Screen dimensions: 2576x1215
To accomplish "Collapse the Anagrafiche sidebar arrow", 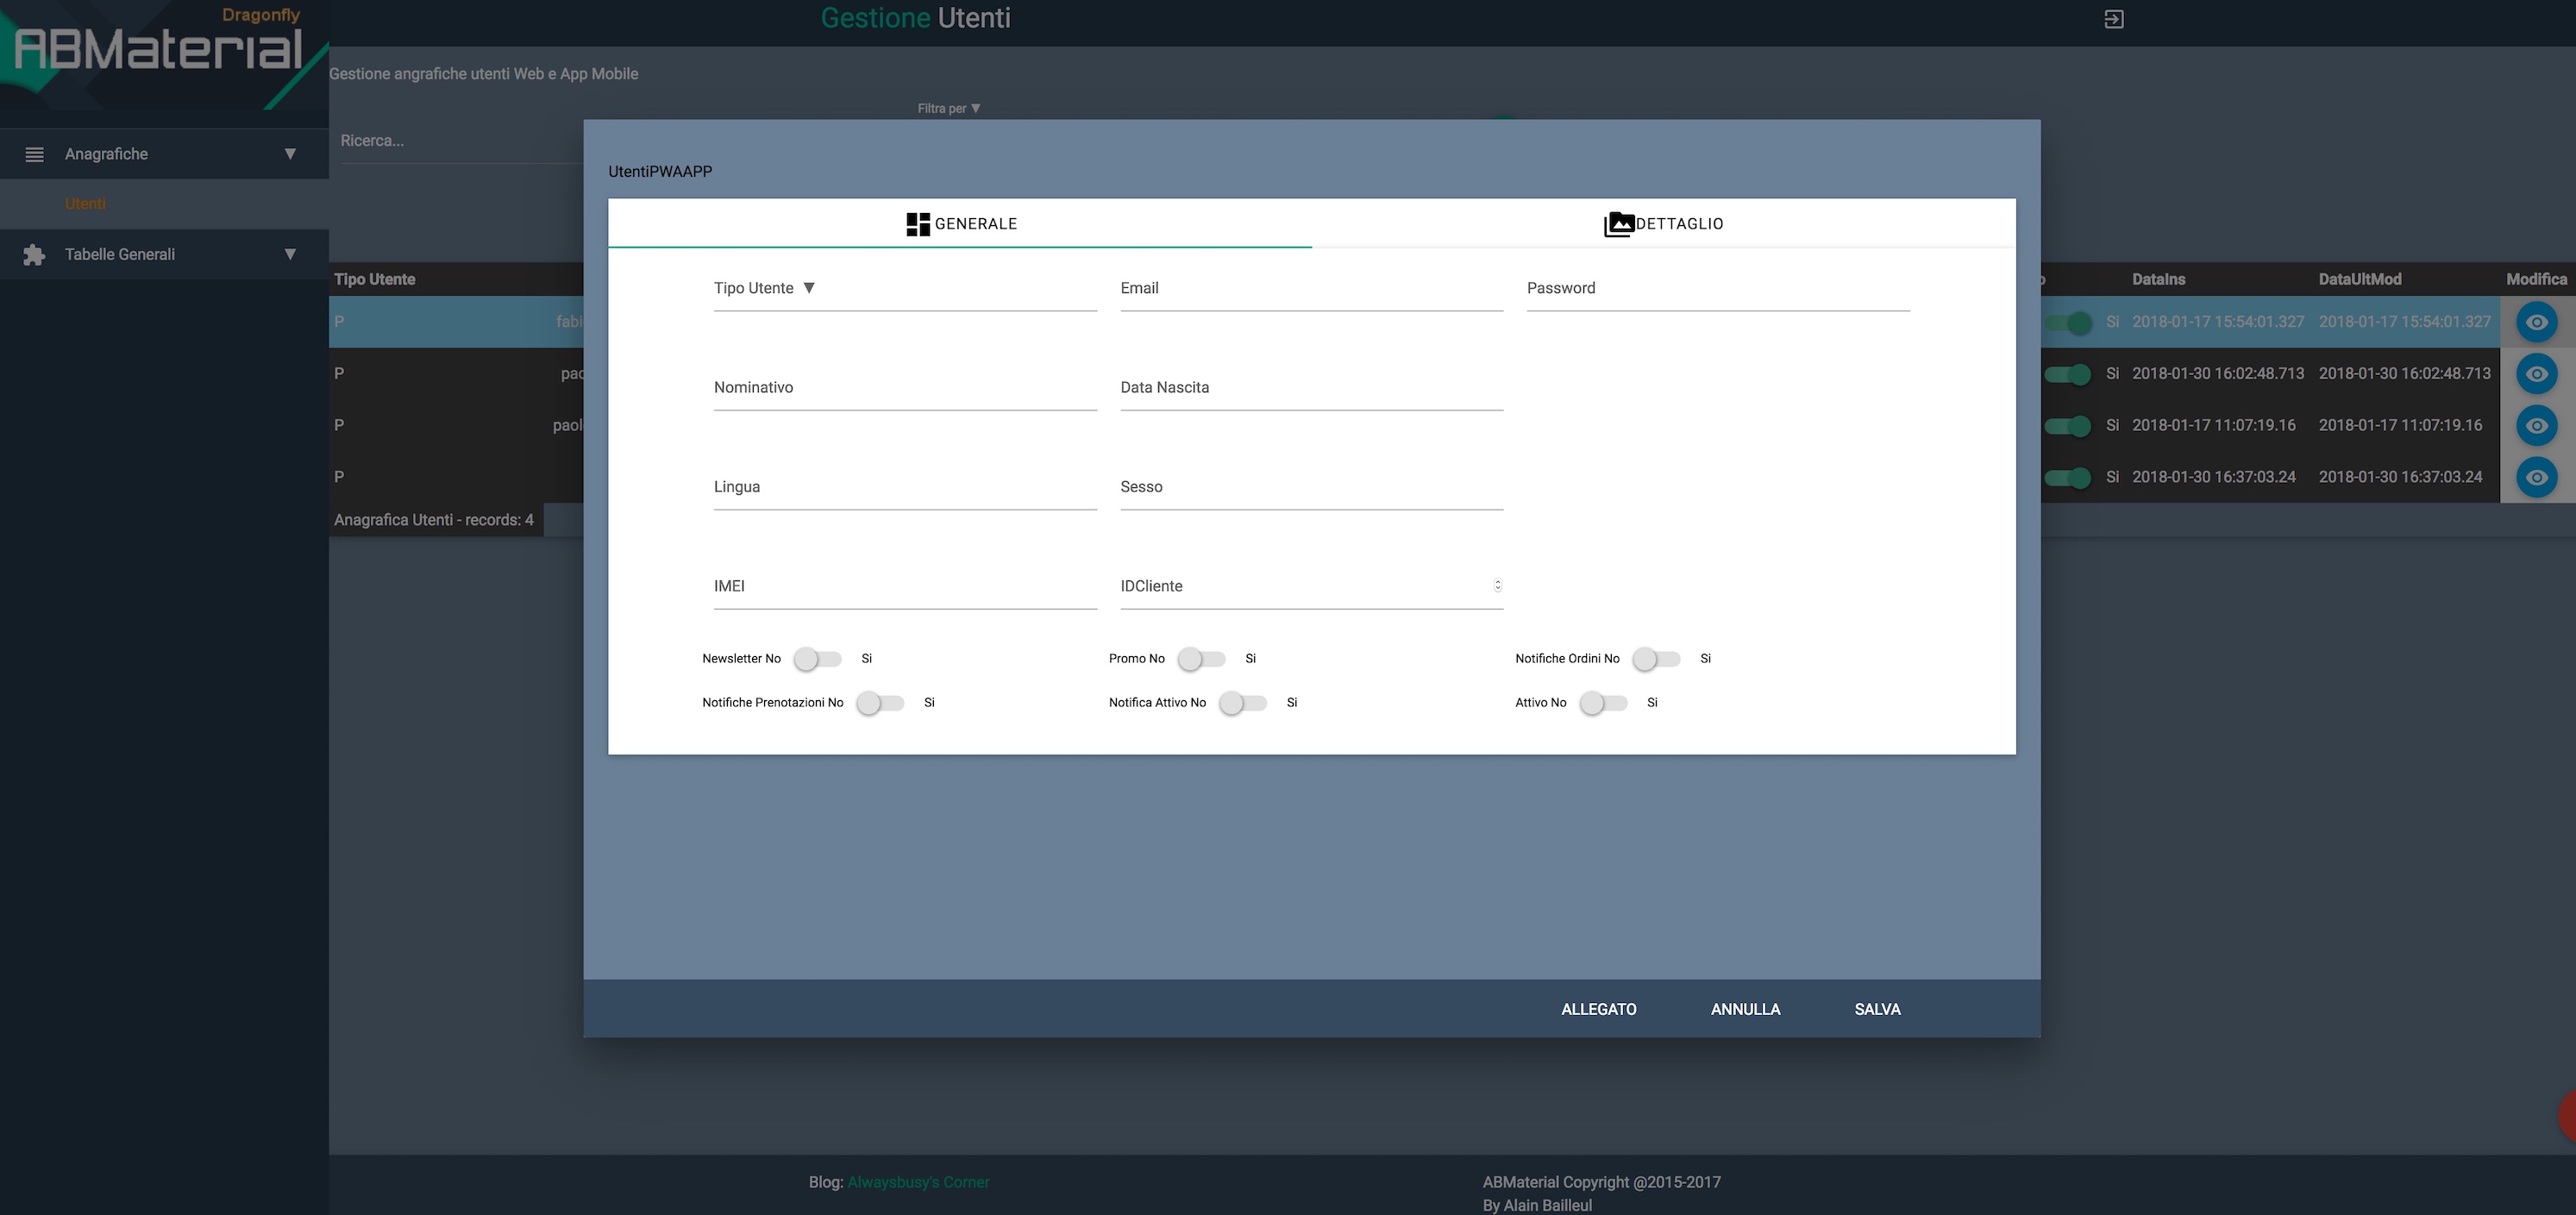I will click(x=290, y=154).
